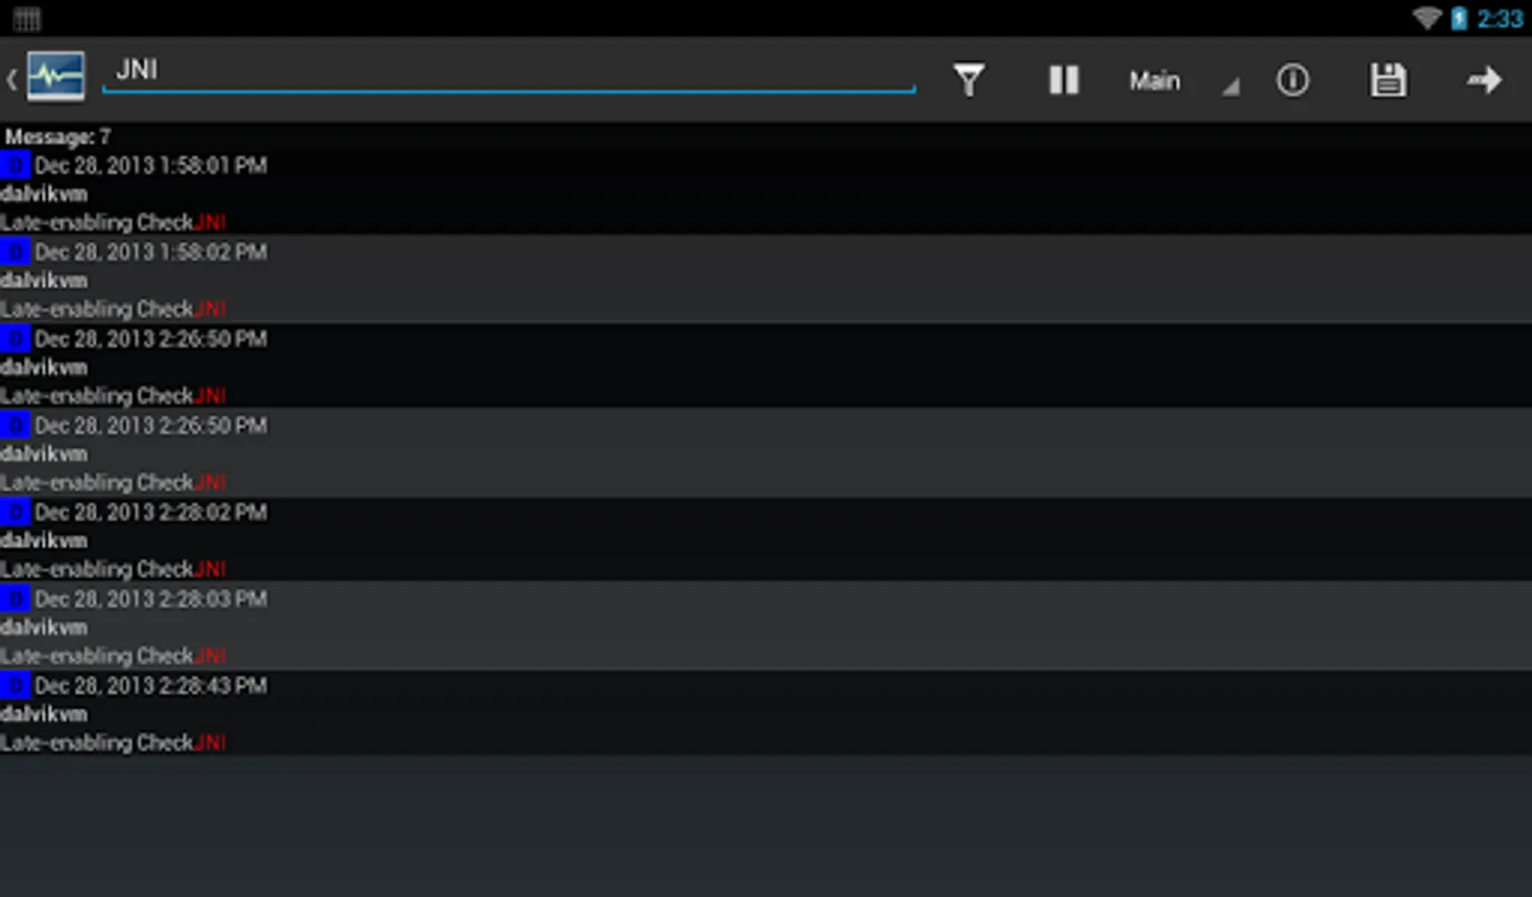Go back using the left chevron
This screenshot has width=1532, height=897.
(12, 79)
